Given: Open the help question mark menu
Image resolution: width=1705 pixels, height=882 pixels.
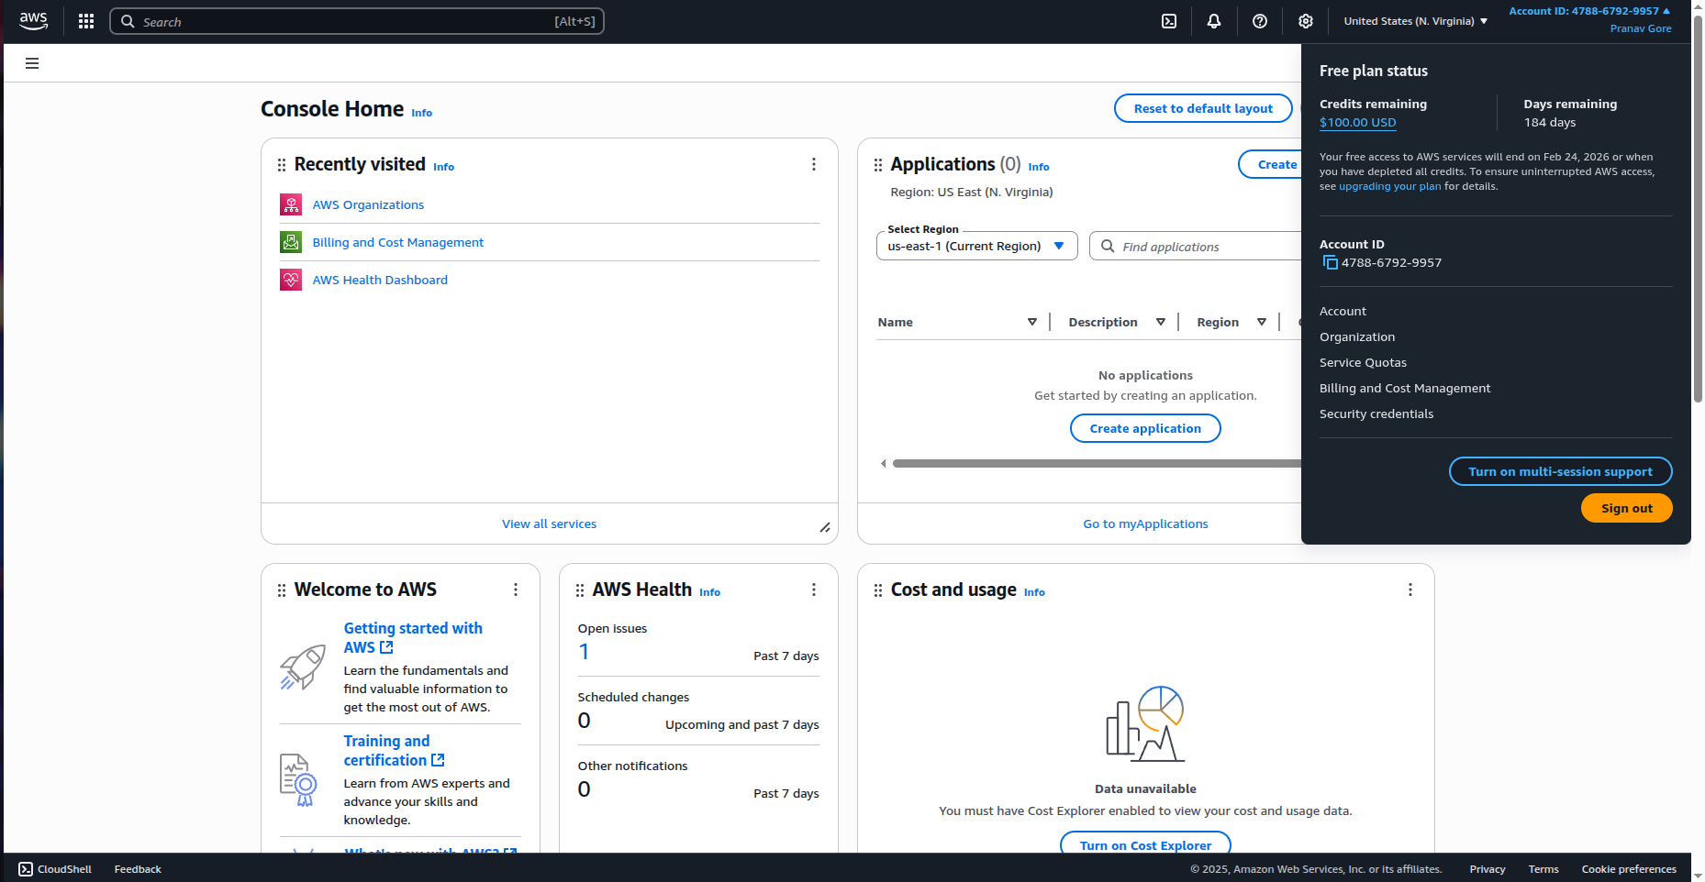Looking at the screenshot, I should tap(1259, 20).
